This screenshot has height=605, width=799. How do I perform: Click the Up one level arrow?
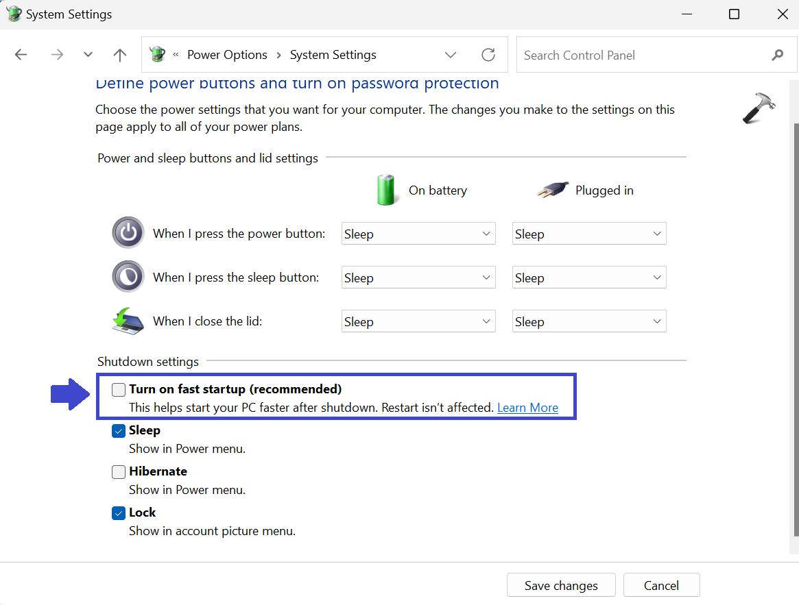pyautogui.click(x=120, y=55)
